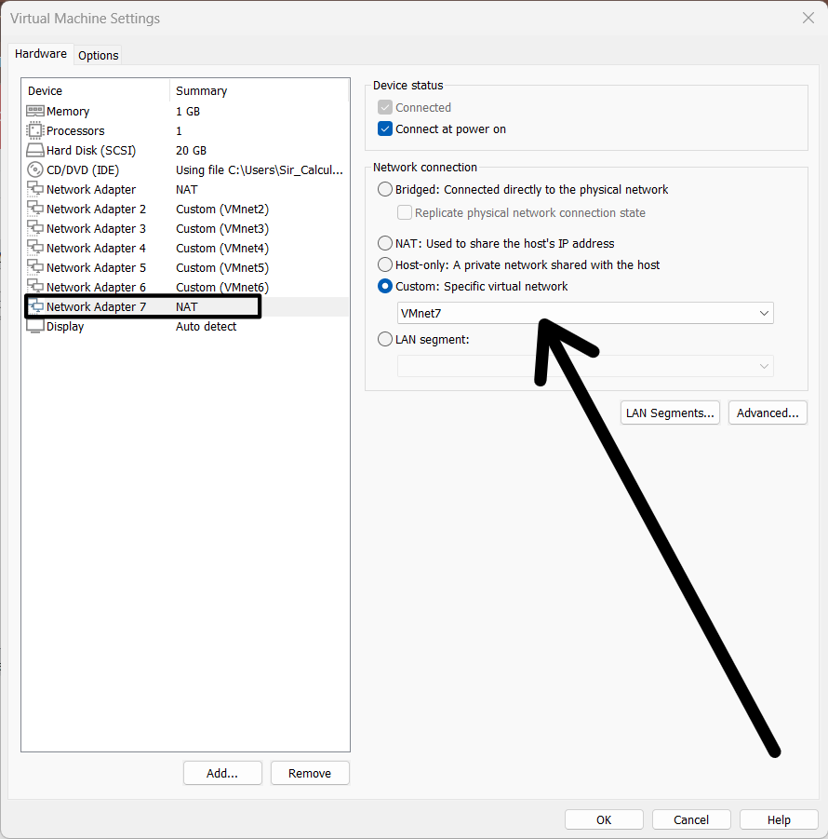Viewport: 828px width, 839px height.
Task: Click the Memory device icon
Action: [x=35, y=111]
